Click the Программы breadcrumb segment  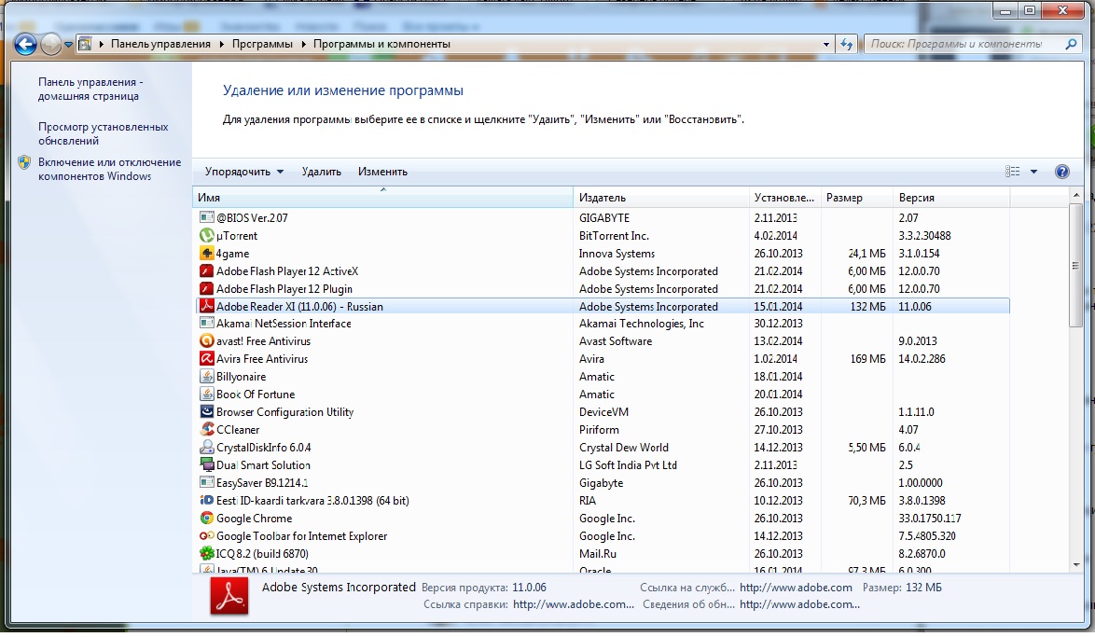pyautogui.click(x=263, y=44)
